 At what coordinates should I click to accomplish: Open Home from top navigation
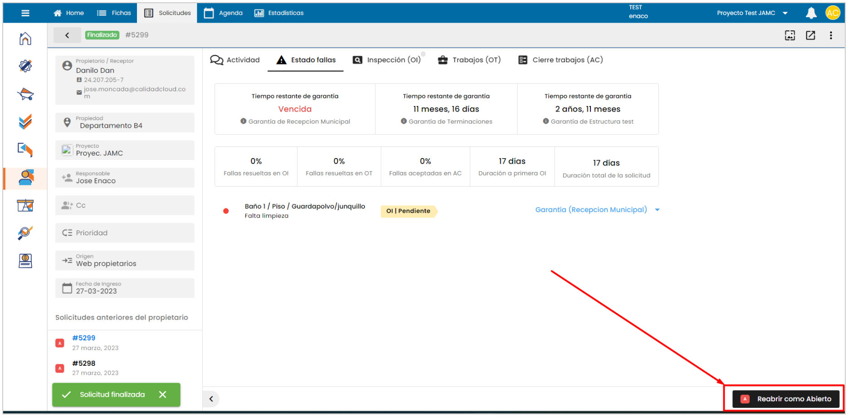click(68, 13)
